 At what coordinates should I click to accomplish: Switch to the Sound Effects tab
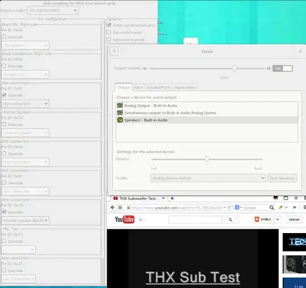pos(159,88)
